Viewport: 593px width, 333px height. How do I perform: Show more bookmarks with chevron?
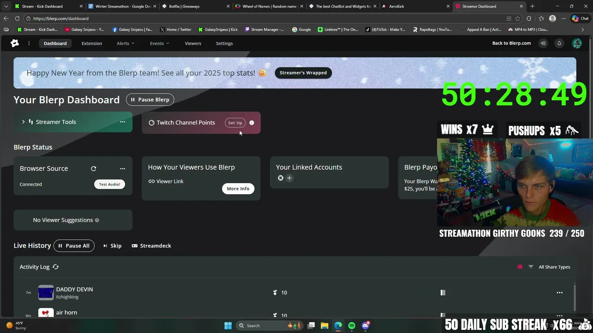click(x=582, y=30)
